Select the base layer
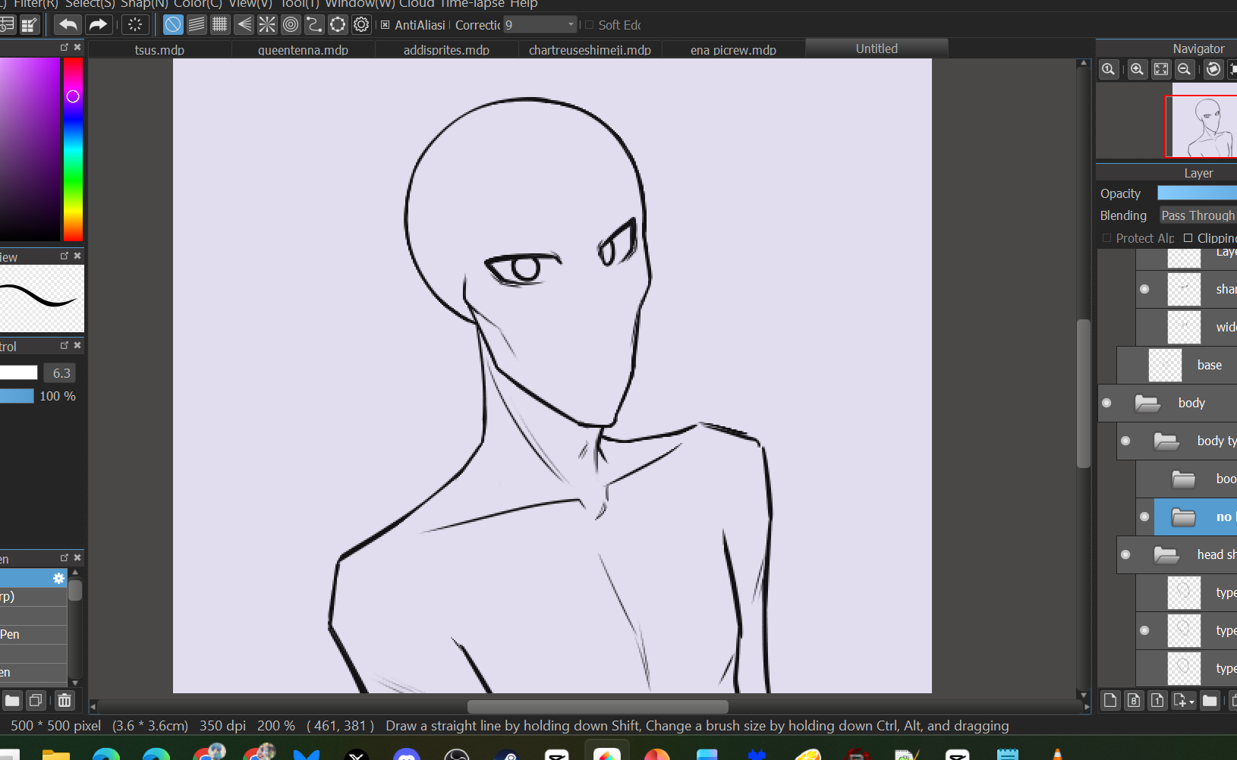This screenshot has width=1237, height=760. 1208,365
